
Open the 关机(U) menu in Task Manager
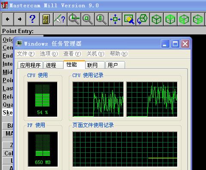click(95, 54)
